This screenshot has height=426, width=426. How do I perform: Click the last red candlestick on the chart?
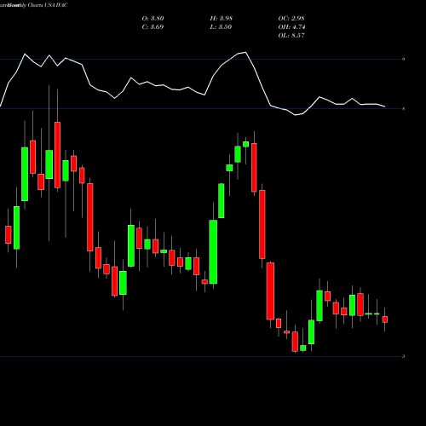coord(385,319)
